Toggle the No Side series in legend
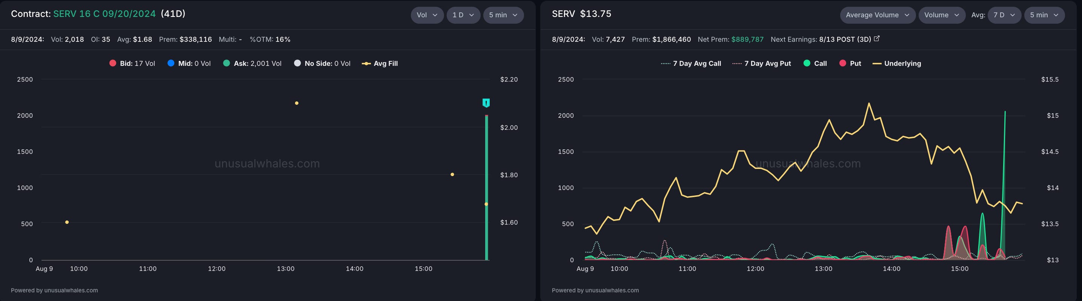The height and width of the screenshot is (301, 1082). coord(322,63)
